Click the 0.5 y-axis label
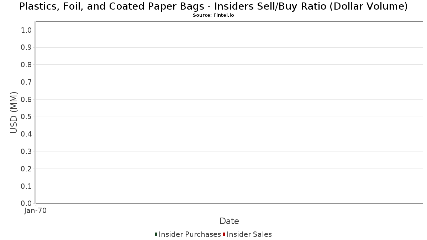The width and height of the screenshot is (427, 240). pos(27,117)
